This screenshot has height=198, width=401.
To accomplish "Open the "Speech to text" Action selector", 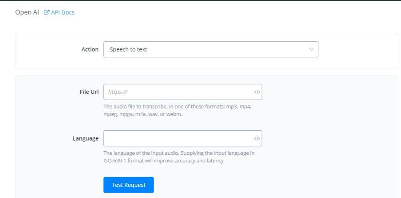I will tap(210, 49).
